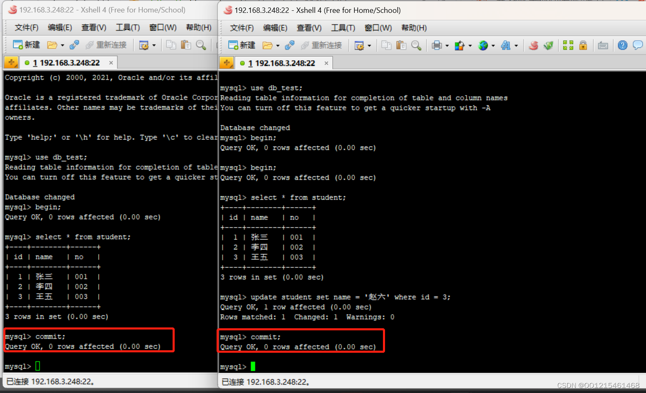The image size is (646, 393).
Task: Open 文件(F) menu in the left window
Action: click(x=27, y=27)
